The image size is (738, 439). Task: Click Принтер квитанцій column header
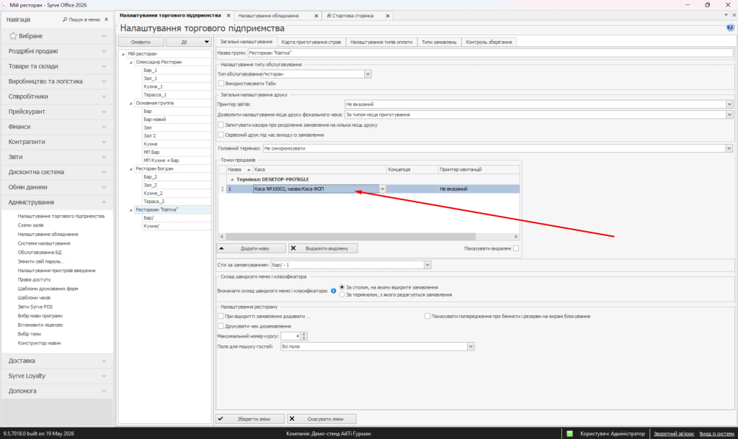pos(479,169)
